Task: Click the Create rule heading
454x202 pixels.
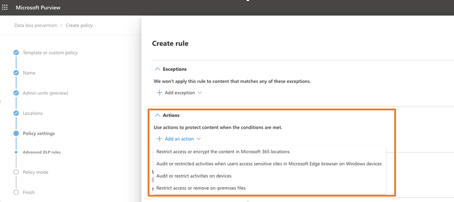Action: tap(170, 43)
